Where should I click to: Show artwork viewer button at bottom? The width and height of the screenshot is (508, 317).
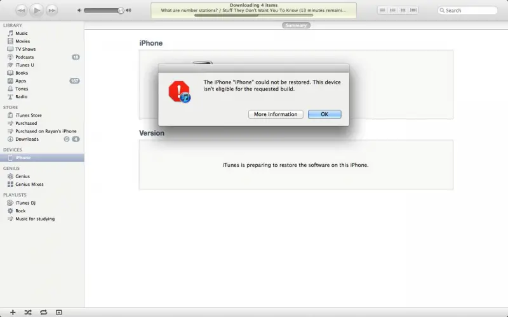point(58,312)
